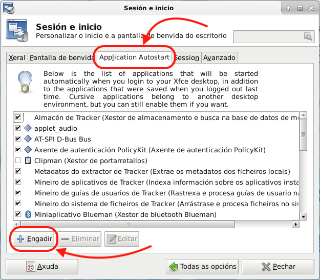This screenshot has height=280, width=320.
Task: Click the diamond icon beside Axente de autenticación PolicyKit
Action: click(28, 150)
